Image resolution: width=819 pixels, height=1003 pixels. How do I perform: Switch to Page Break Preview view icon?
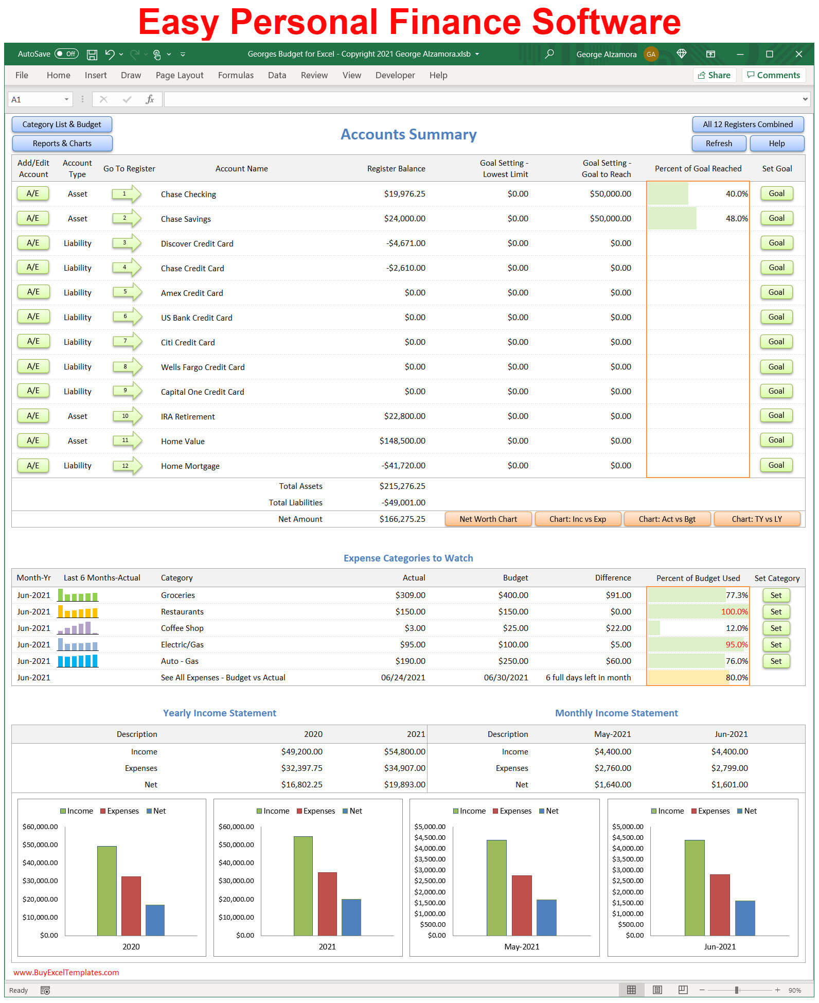[683, 990]
